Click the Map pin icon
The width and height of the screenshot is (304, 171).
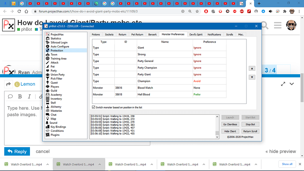48,119
